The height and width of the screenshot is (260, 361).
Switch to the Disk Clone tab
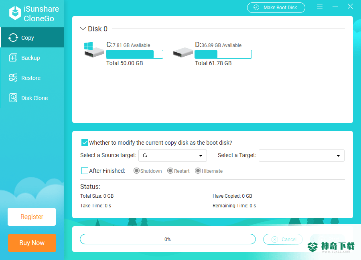pos(33,98)
